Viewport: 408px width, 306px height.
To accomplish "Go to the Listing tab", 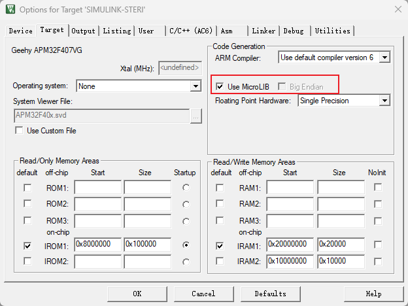I will 117,31.
